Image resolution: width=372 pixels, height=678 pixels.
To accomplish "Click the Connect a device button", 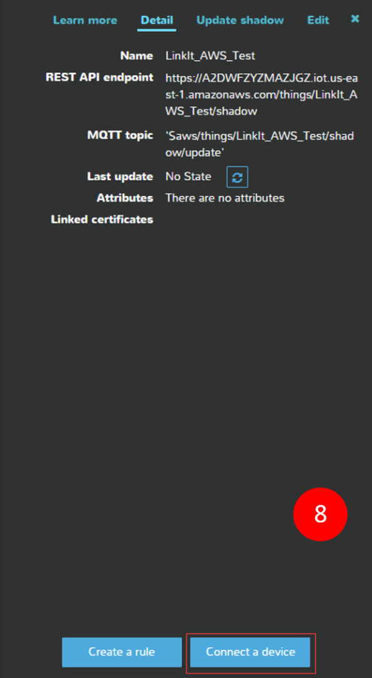I will tap(250, 652).
